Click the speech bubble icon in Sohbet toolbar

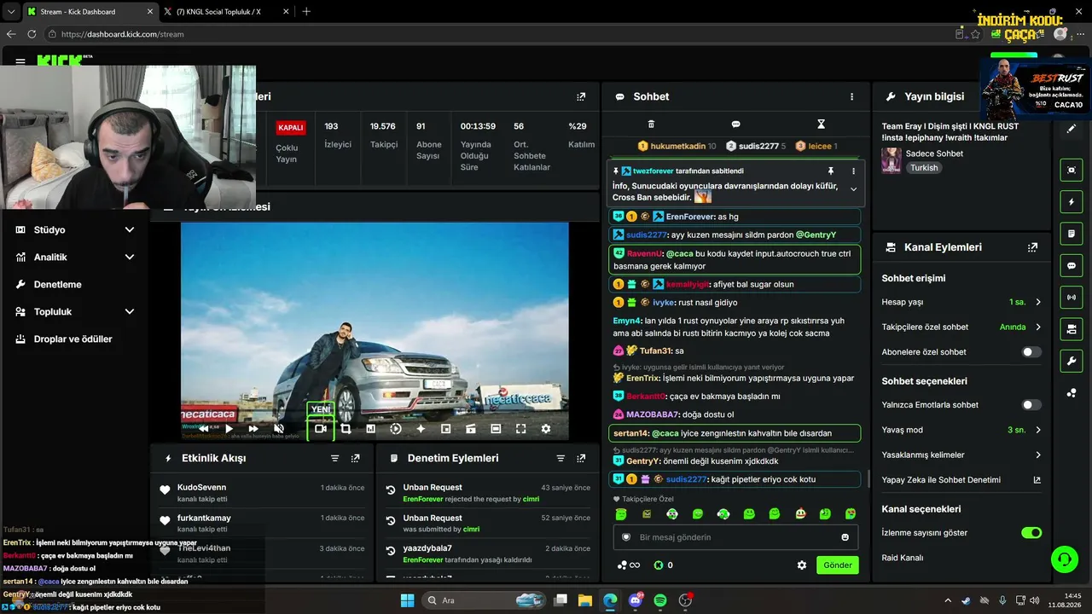coord(735,125)
